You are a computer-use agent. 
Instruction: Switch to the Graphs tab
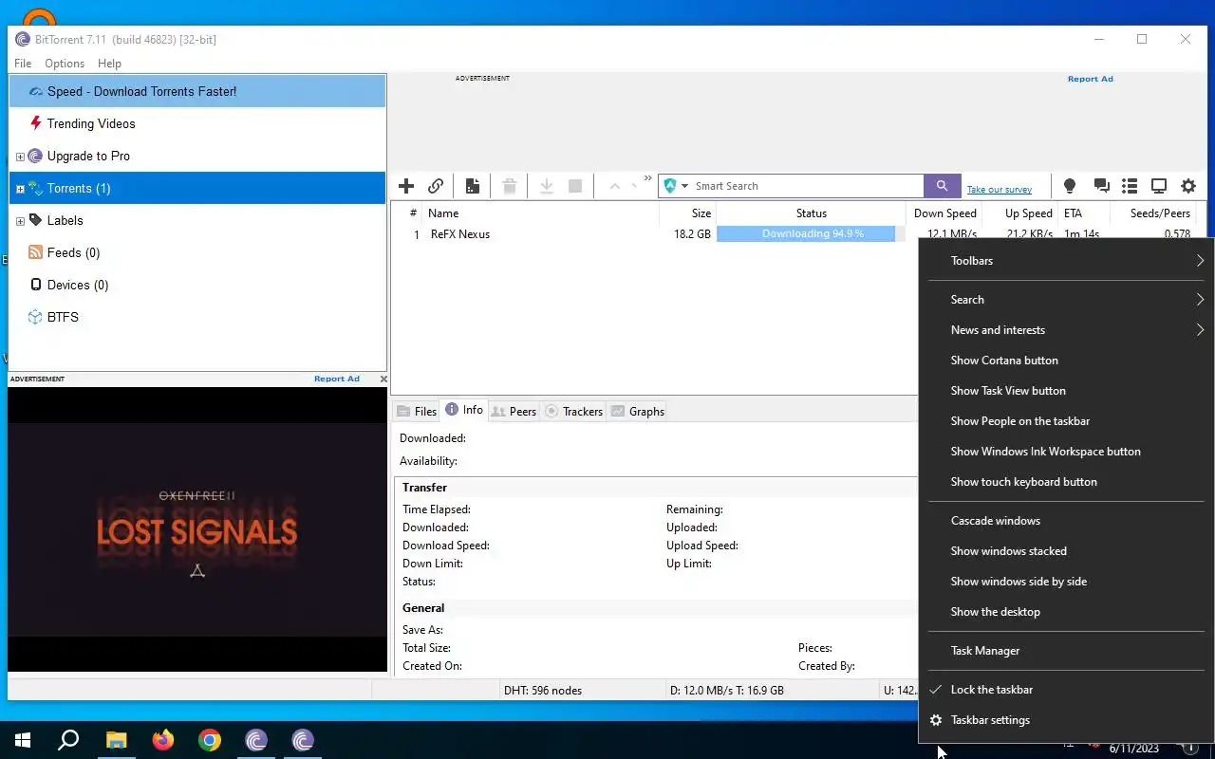638,411
